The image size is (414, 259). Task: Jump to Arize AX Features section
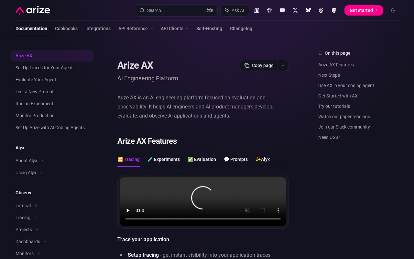[x=336, y=65]
